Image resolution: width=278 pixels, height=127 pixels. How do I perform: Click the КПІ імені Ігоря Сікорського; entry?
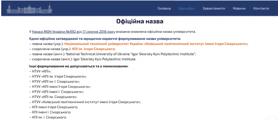[x=53, y=107]
